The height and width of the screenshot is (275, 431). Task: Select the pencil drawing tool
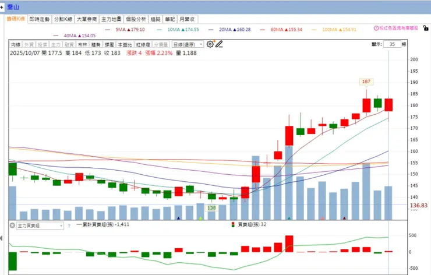tap(219, 44)
